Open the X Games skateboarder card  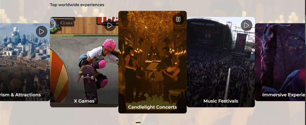point(84,62)
